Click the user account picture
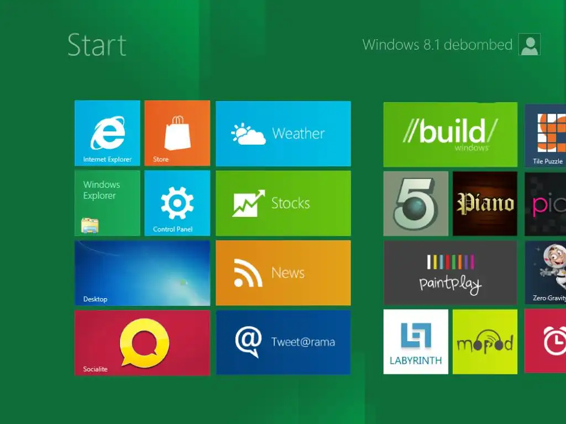Screen dimensions: 566x424 click(530, 44)
